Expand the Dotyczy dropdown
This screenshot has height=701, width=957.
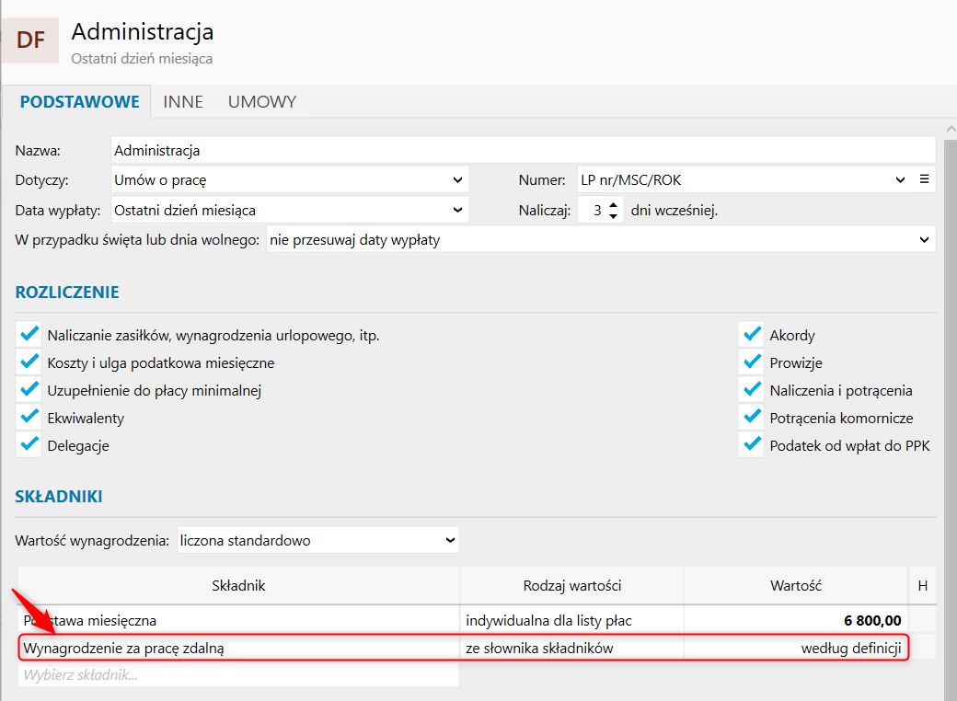coord(290,179)
